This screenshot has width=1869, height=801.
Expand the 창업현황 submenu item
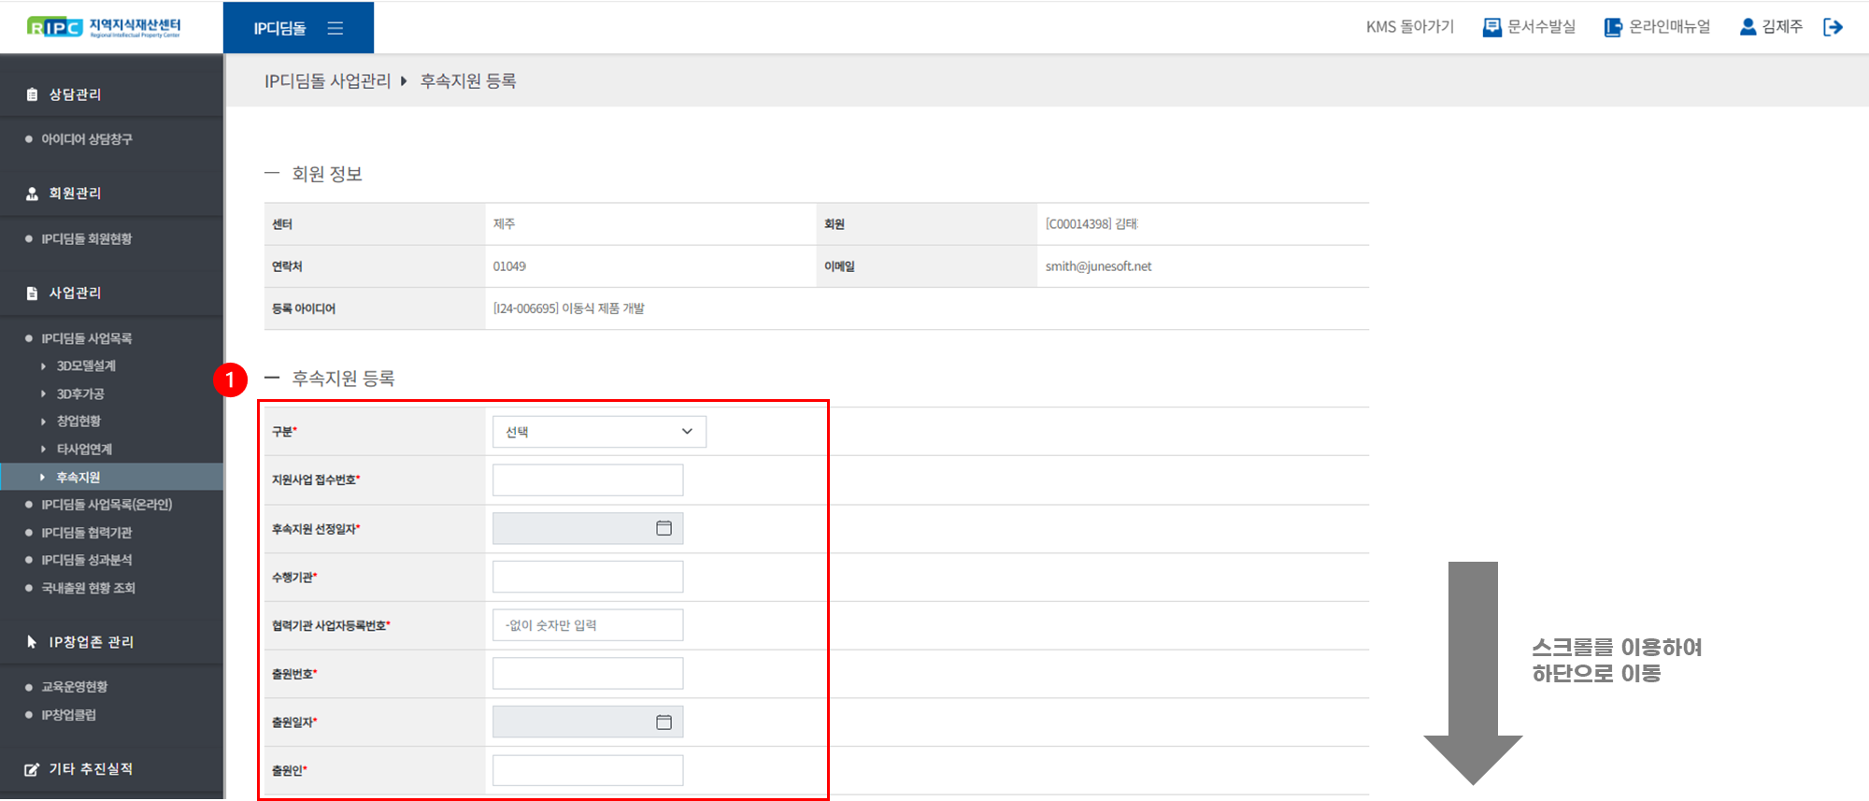tap(78, 422)
